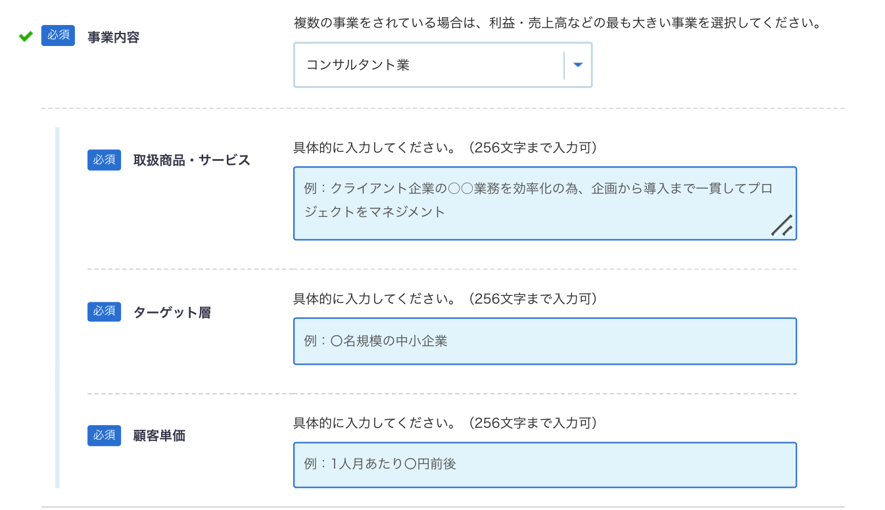Grab the resize handle of the 取扱商品 textarea
The height and width of the screenshot is (510, 885).
pos(782,225)
